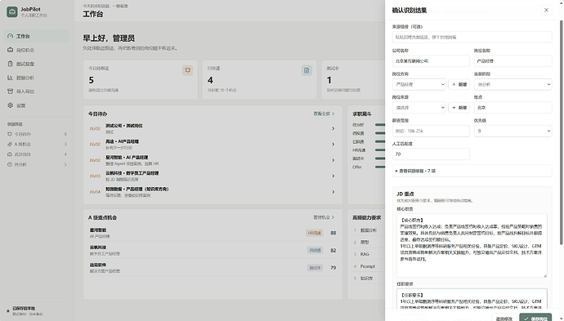Click the 今日待推进 card value 5

coord(92,80)
